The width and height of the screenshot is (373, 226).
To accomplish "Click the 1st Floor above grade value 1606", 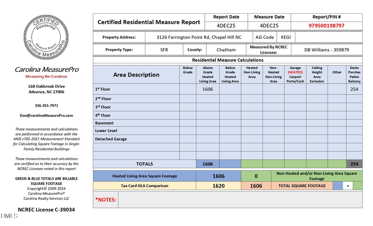I will point(208,89).
